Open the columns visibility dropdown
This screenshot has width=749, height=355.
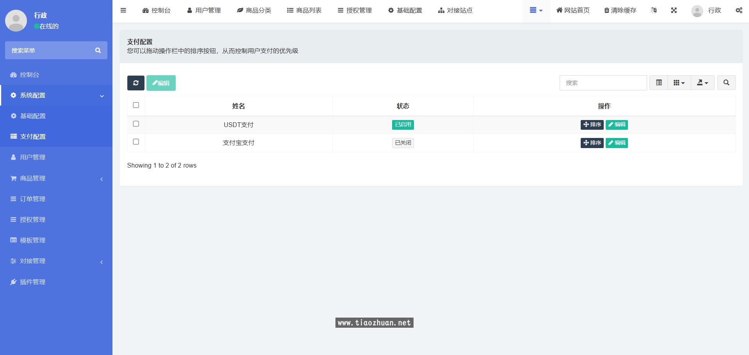679,83
